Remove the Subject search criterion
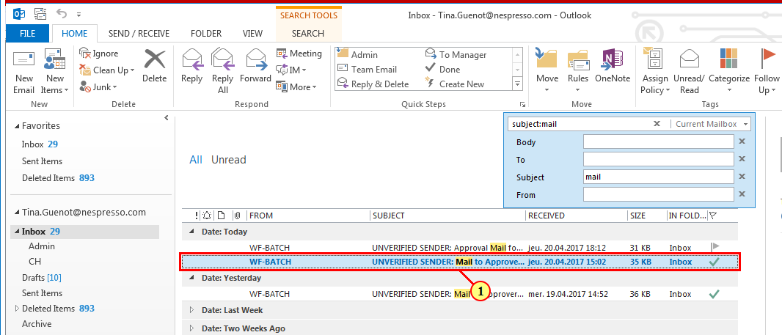782x335 pixels. click(742, 177)
